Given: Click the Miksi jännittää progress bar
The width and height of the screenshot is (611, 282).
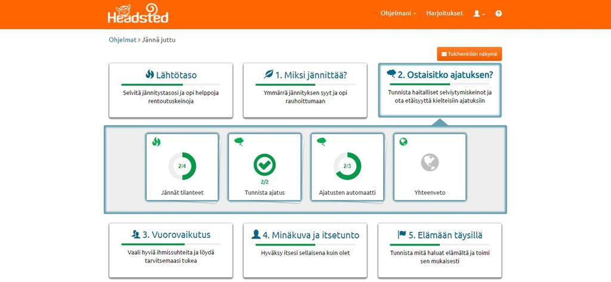Looking at the screenshot, I should pos(305,85).
